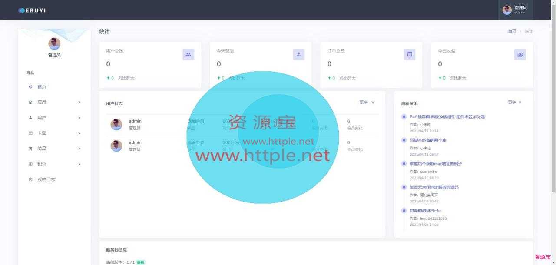Open 谁能给个获取mac地址的例子 article
The image size is (556, 265).
436,164
